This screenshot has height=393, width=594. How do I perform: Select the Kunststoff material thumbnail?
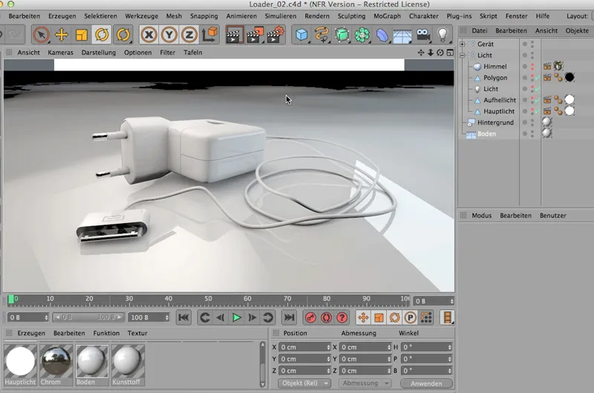pyautogui.click(x=128, y=365)
